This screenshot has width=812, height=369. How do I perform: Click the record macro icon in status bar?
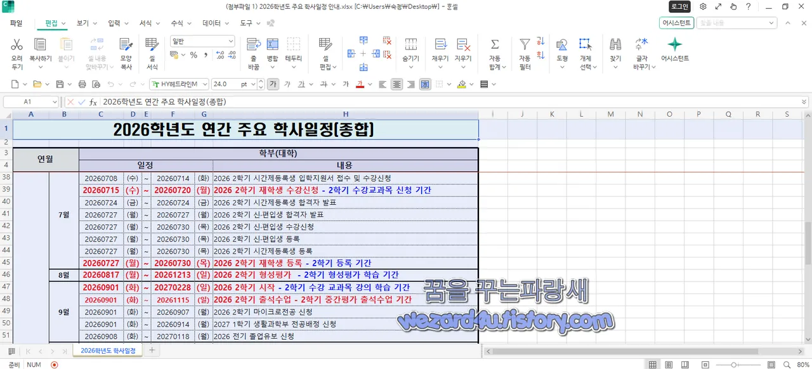(54, 365)
